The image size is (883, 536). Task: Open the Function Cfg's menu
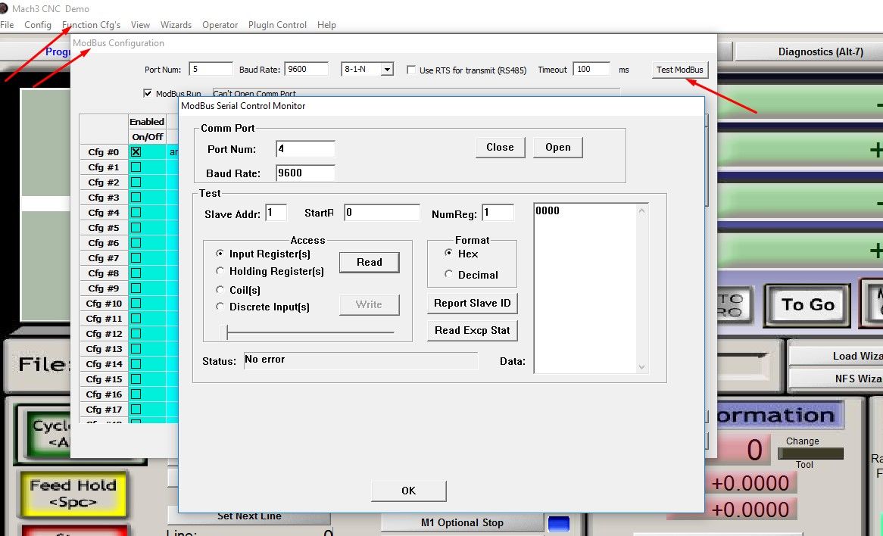[90, 24]
